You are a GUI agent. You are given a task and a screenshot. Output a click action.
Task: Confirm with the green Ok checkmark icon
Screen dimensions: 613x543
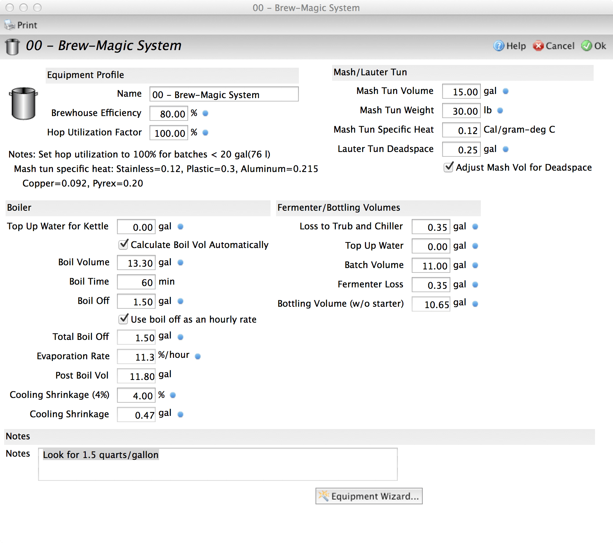(x=587, y=46)
